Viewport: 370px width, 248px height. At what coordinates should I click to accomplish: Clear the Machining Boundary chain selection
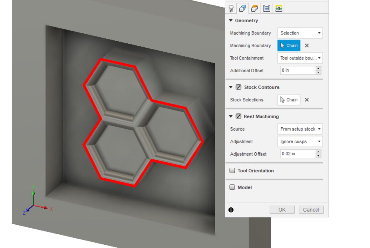[307, 46]
